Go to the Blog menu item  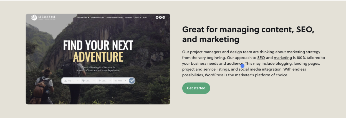point(145,17)
